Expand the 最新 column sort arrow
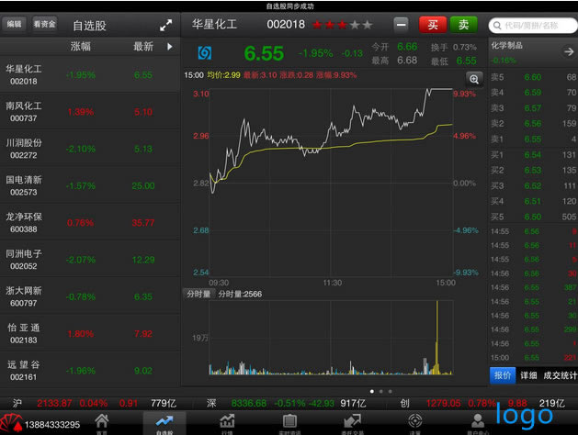The width and height of the screenshot is (578, 435). [169, 46]
